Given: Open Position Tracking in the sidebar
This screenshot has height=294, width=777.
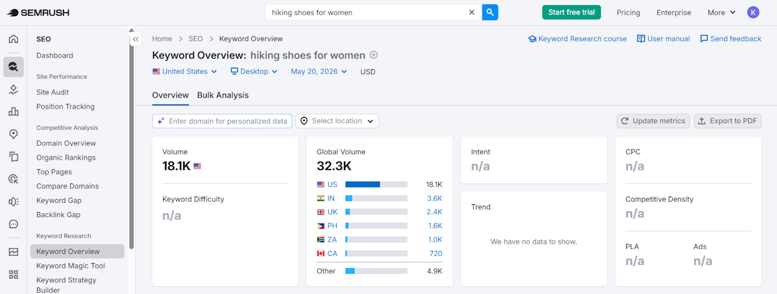Looking at the screenshot, I should [x=65, y=107].
